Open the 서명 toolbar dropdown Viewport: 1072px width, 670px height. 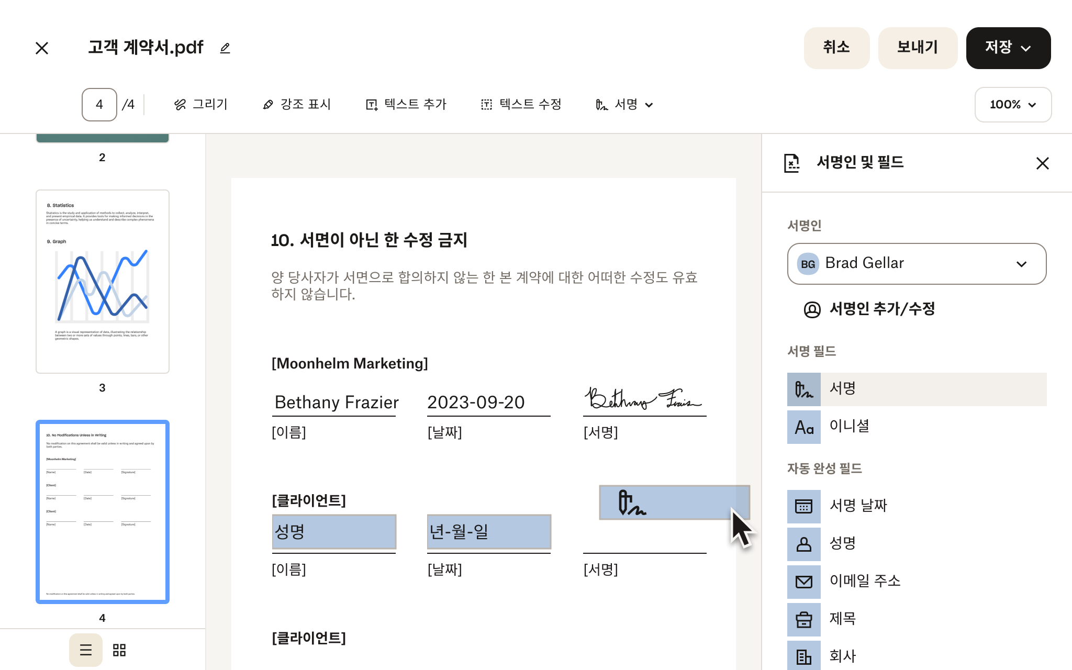(x=625, y=105)
